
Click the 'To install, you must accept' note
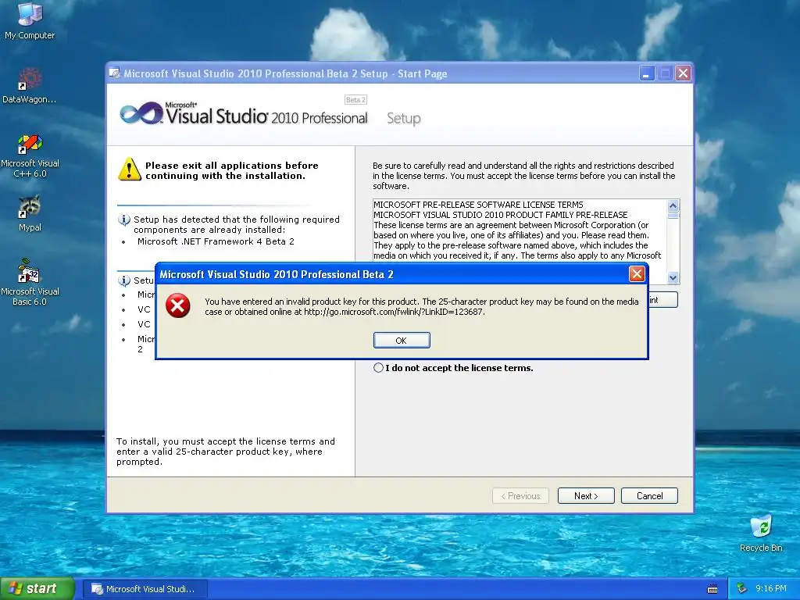tap(226, 452)
